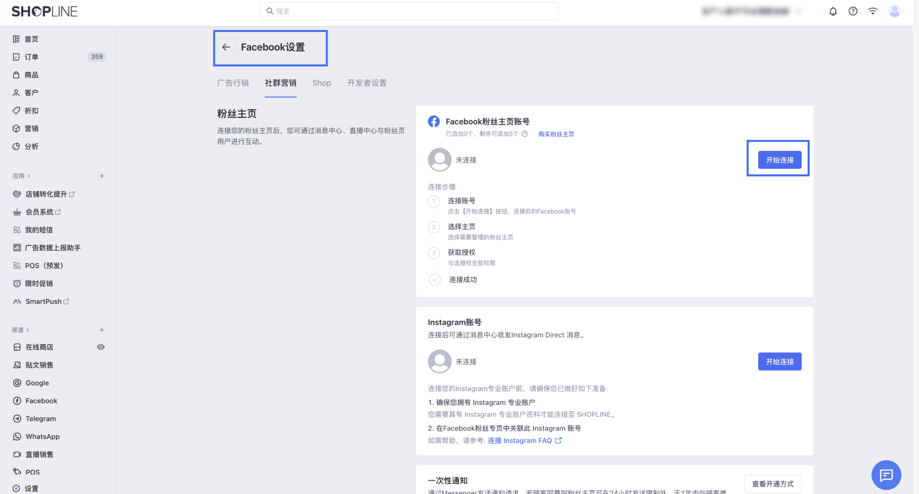Click the 连接成功 step label
This screenshot has width=919, height=494.
coord(463,280)
